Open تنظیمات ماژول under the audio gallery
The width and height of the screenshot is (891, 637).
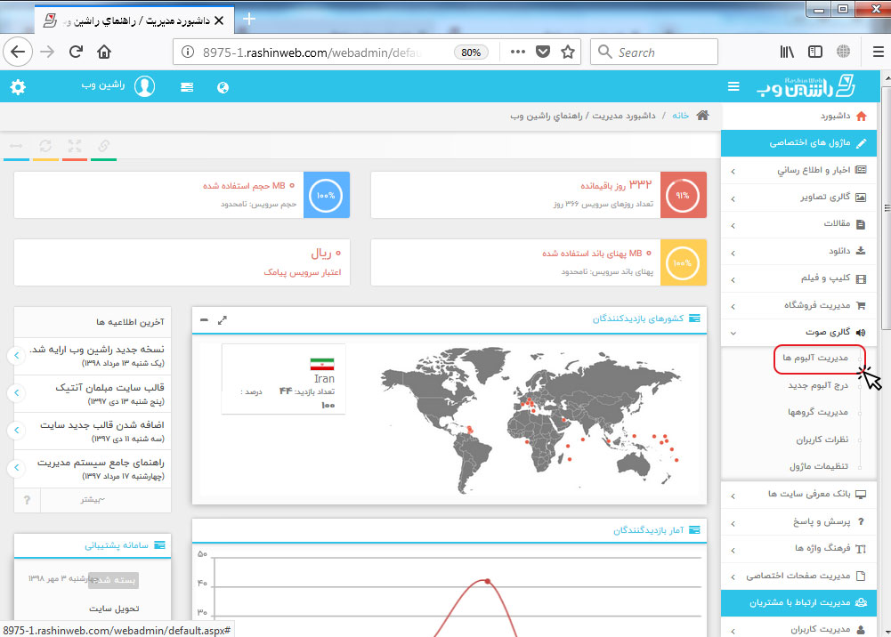[x=819, y=466]
